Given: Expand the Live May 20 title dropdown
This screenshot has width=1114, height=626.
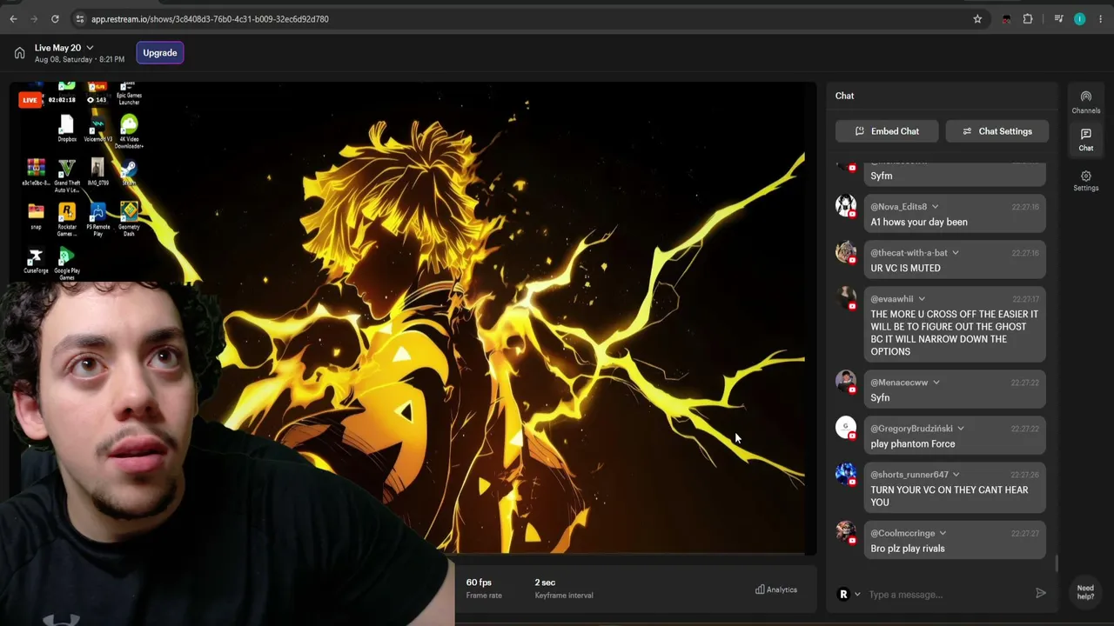Looking at the screenshot, I should (x=90, y=48).
